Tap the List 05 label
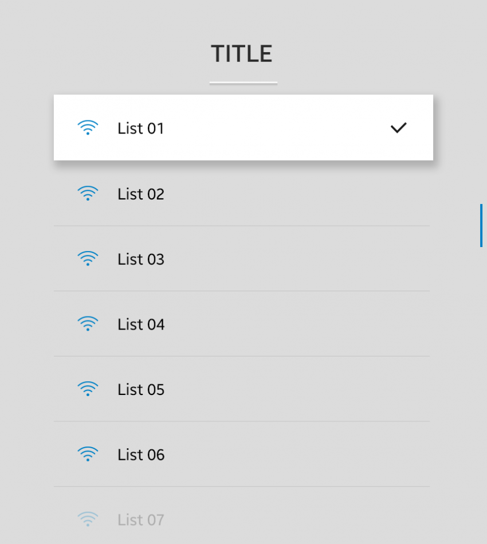 (141, 390)
